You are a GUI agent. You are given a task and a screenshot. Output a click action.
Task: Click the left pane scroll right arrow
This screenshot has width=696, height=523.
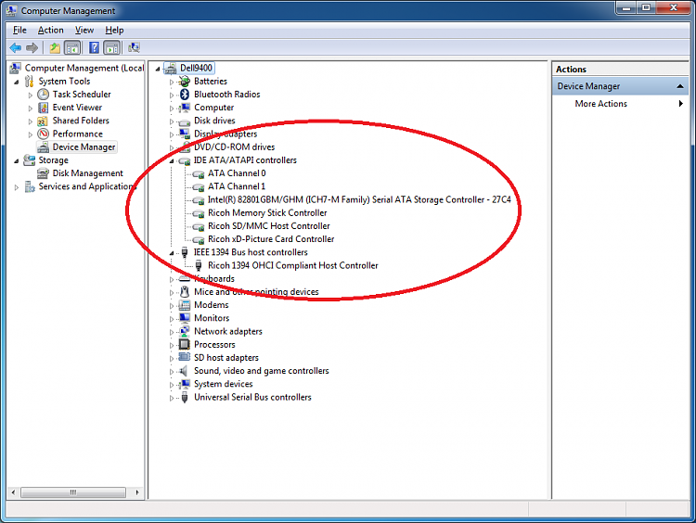point(137,492)
